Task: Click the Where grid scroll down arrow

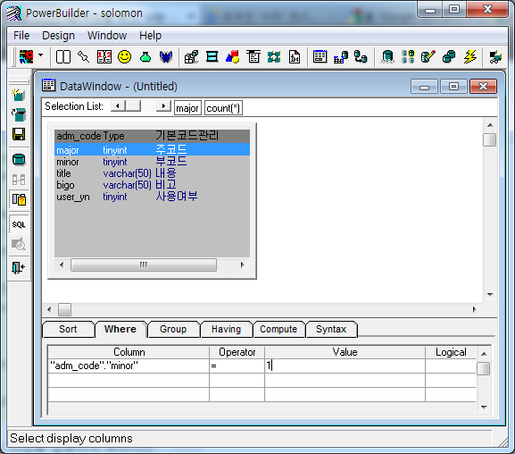Action: click(x=484, y=408)
